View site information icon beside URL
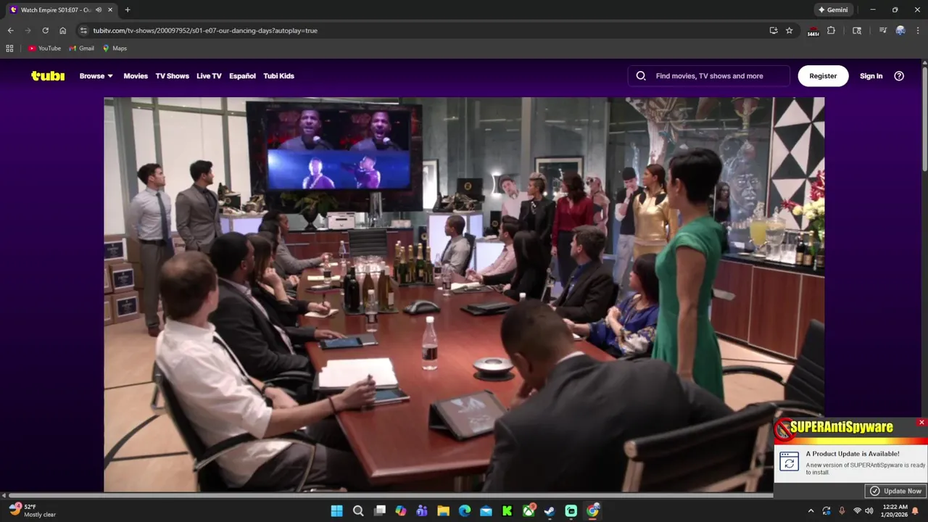The image size is (928, 522). click(x=83, y=30)
